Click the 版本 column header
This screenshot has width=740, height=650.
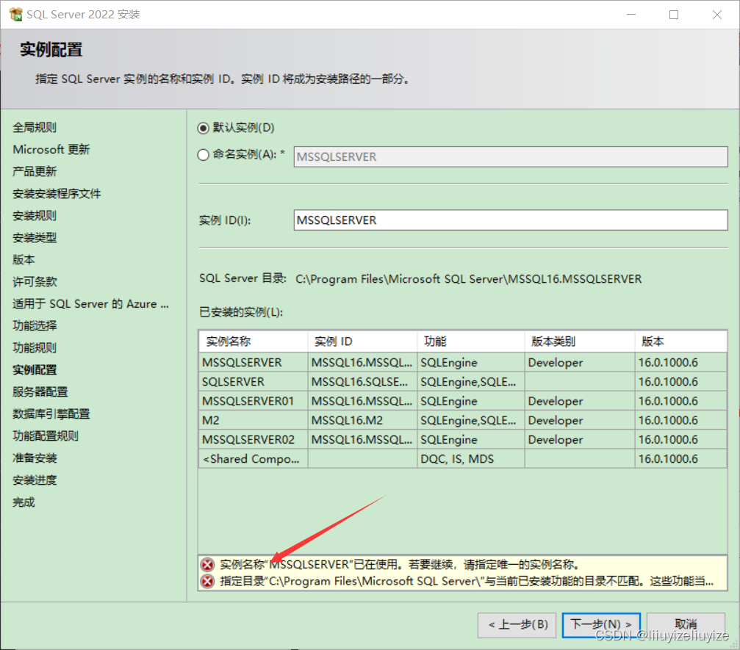(681, 342)
